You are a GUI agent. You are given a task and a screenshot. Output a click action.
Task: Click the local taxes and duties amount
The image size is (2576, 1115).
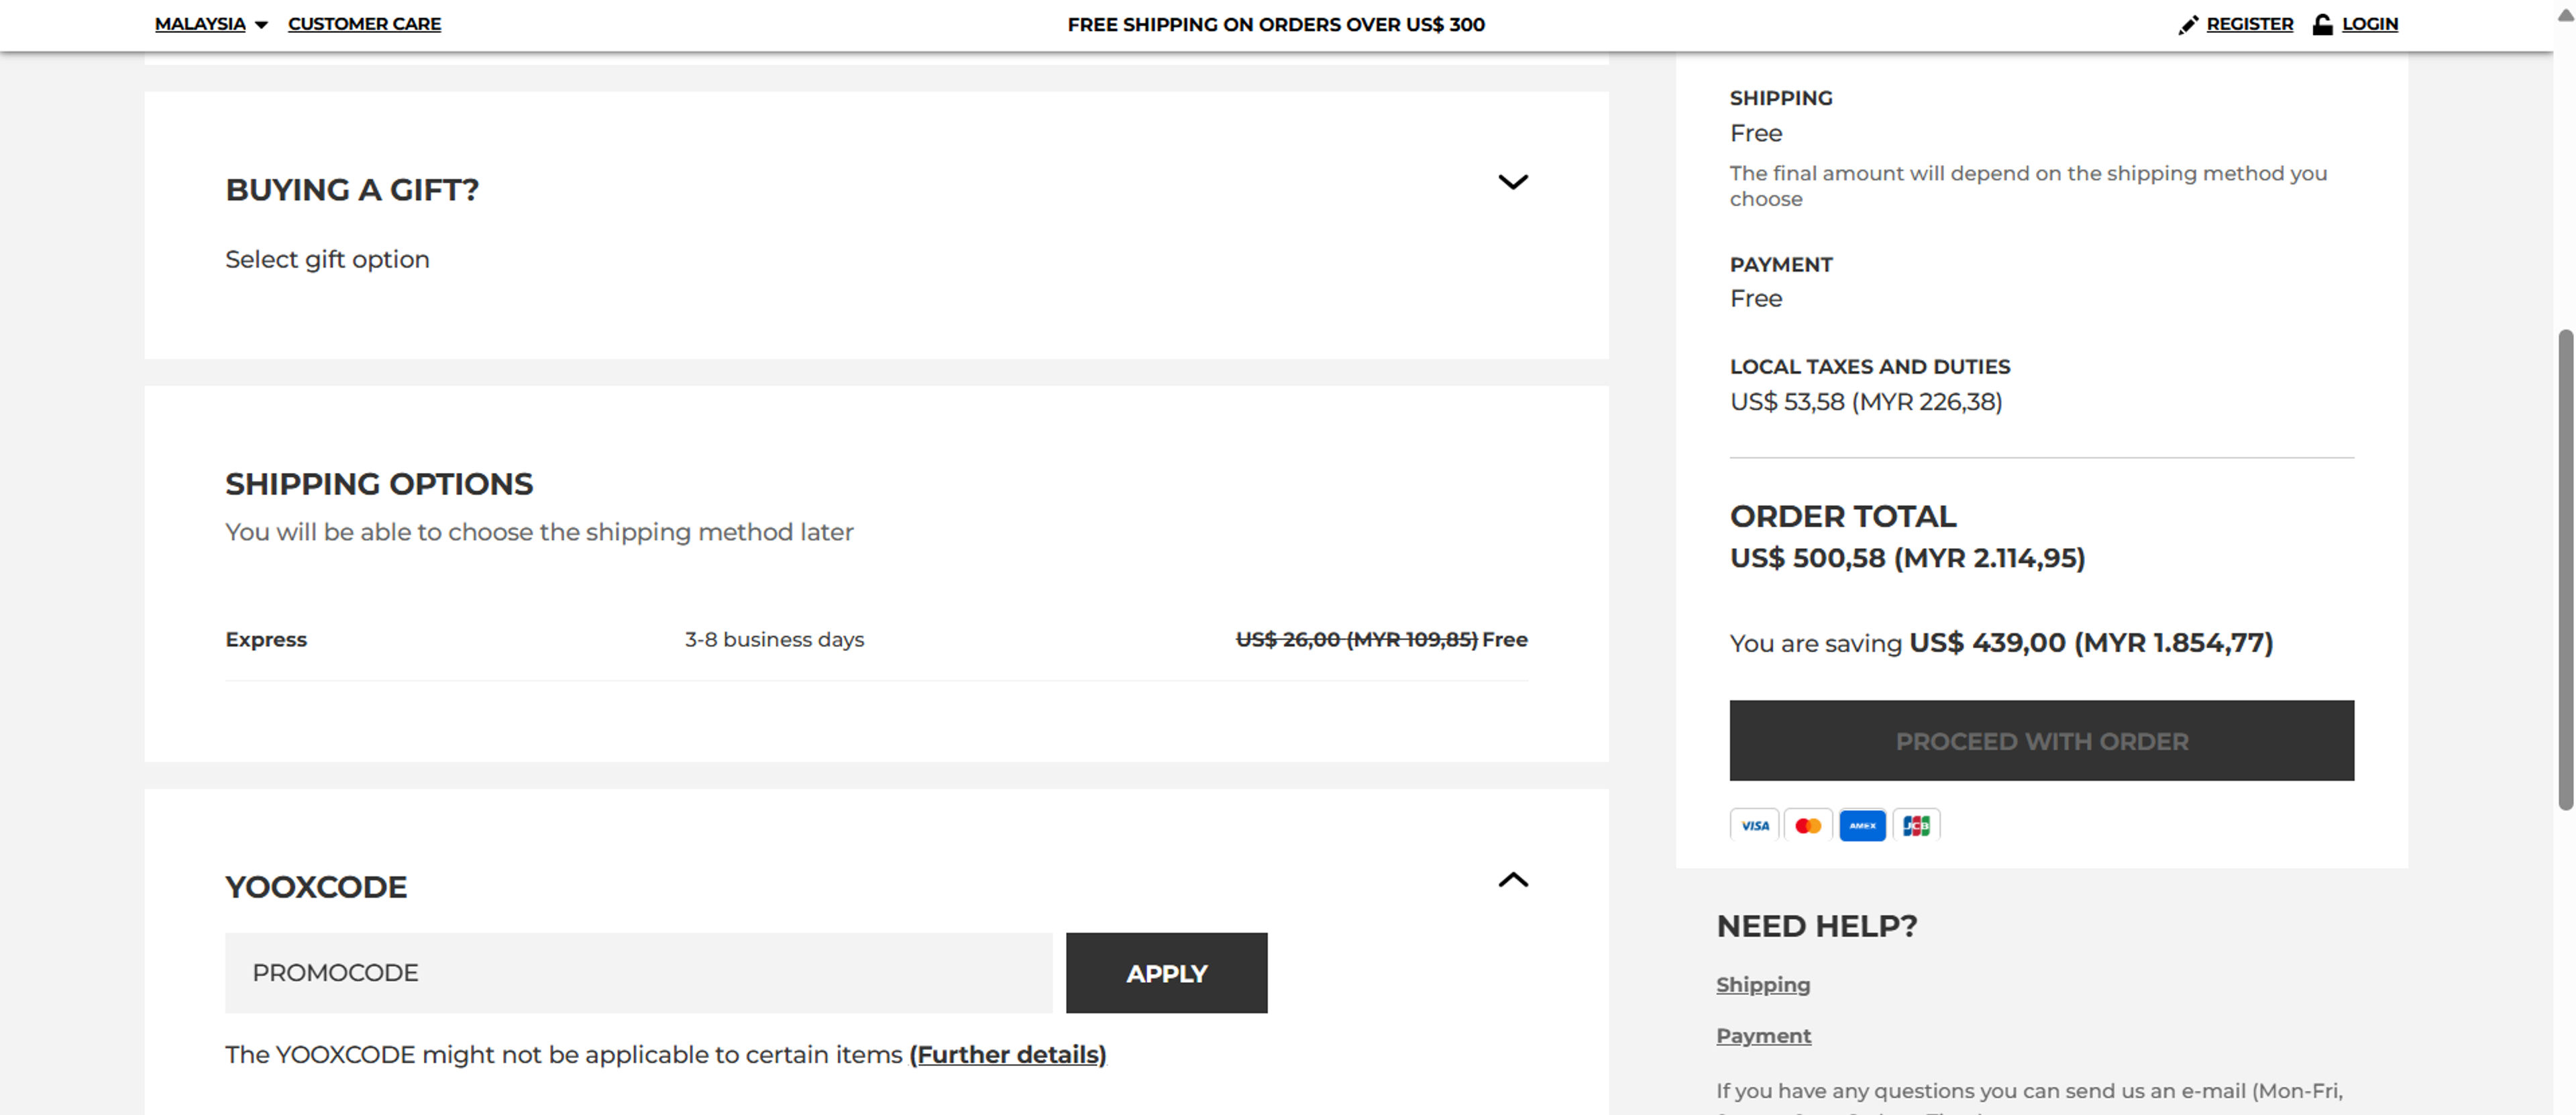[x=1866, y=402]
